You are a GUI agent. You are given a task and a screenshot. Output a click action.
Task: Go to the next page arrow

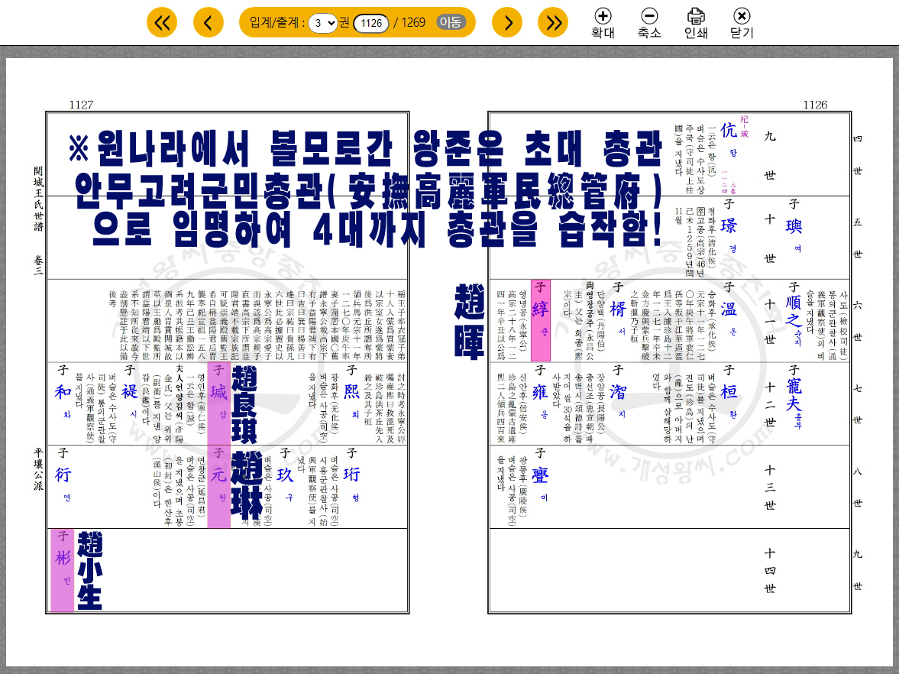tap(507, 23)
